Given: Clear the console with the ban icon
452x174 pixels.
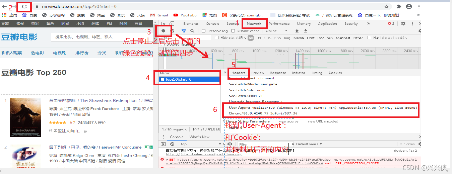Looking at the screenshot, I should coord(173,144).
